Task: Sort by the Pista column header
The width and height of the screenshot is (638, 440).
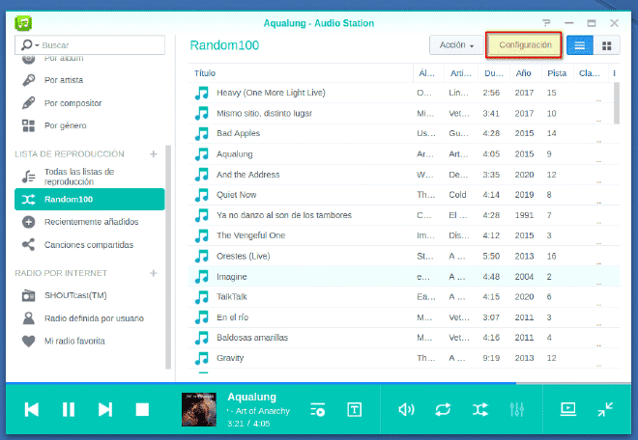Action: point(557,73)
